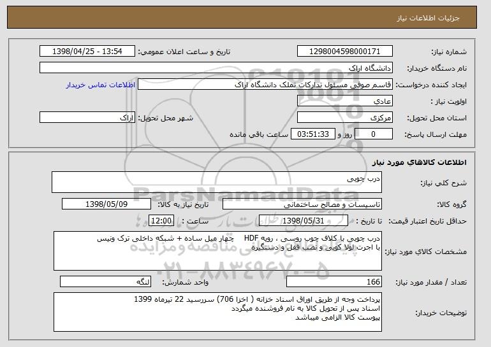This screenshot has height=347, width=491.
Task: Click the general description box درب چوبی
Action: coord(217,182)
